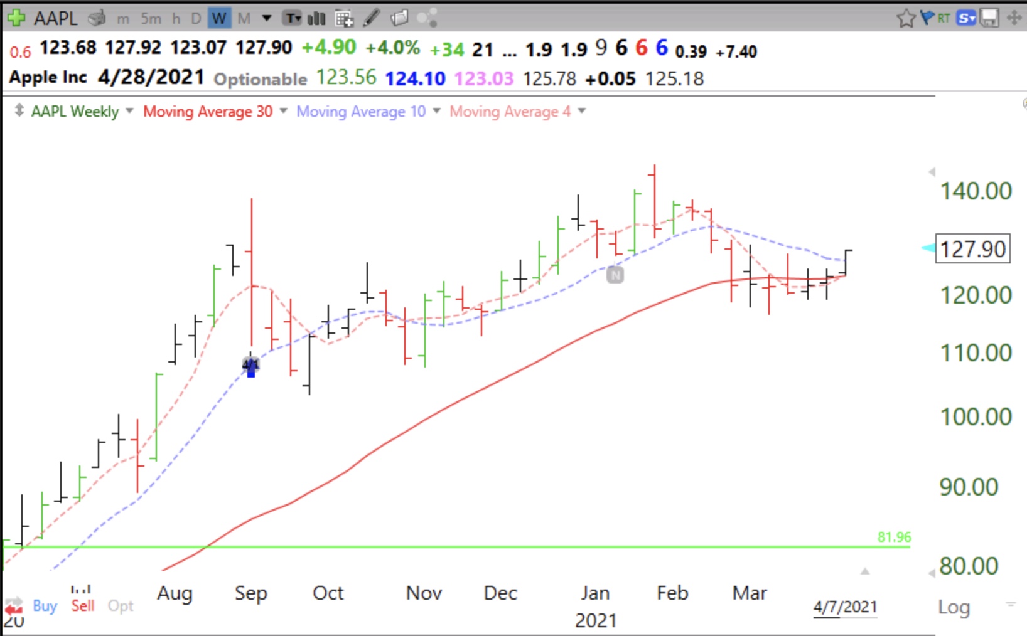Screen dimensions: 1027x636
Task: Open the Moving Average 30 dropdown
Action: [283, 110]
